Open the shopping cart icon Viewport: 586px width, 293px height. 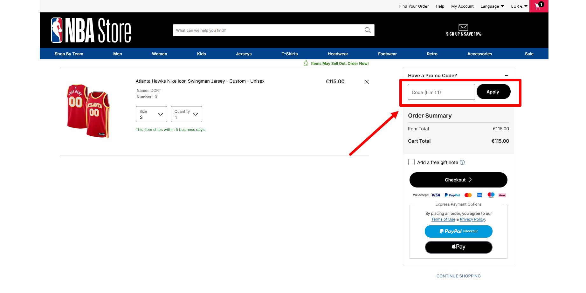pos(539,6)
